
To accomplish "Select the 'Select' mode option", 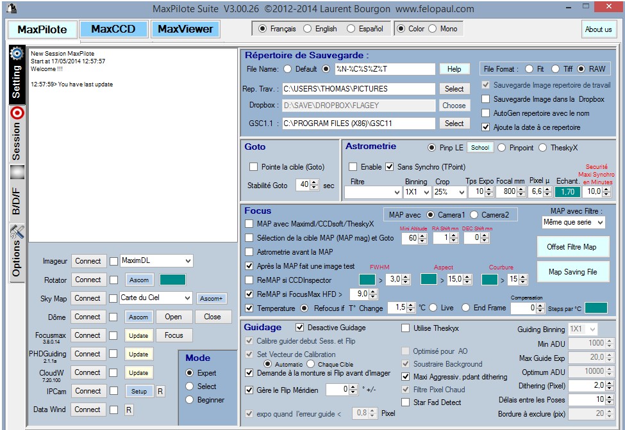I will click(x=201, y=386).
